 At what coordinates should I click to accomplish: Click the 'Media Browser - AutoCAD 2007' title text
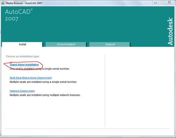click(x=24, y=3)
